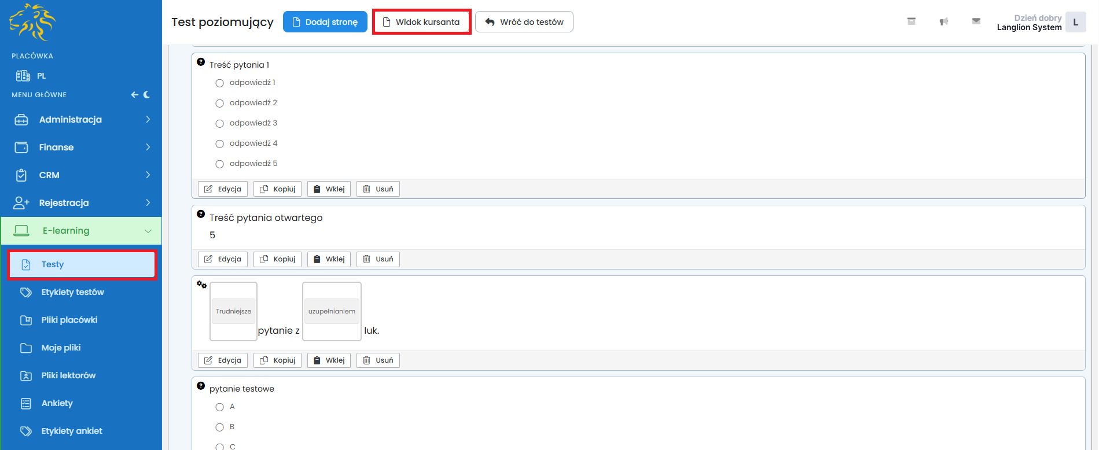Open Etykiety testów in the sidebar
The image size is (1099, 450).
click(72, 292)
